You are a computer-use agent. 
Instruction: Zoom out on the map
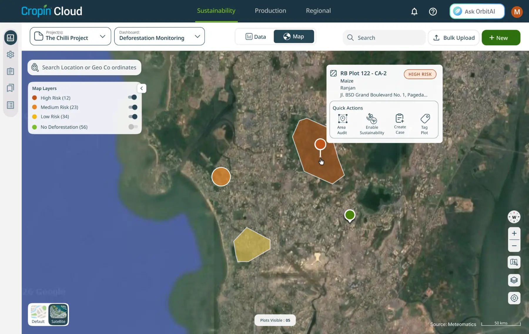(x=514, y=246)
